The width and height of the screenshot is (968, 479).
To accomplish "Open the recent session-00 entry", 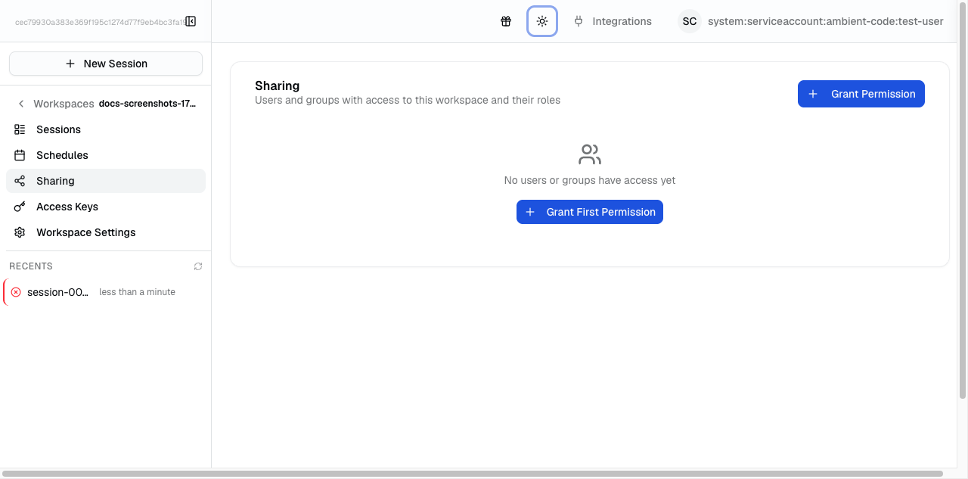I will pos(58,292).
